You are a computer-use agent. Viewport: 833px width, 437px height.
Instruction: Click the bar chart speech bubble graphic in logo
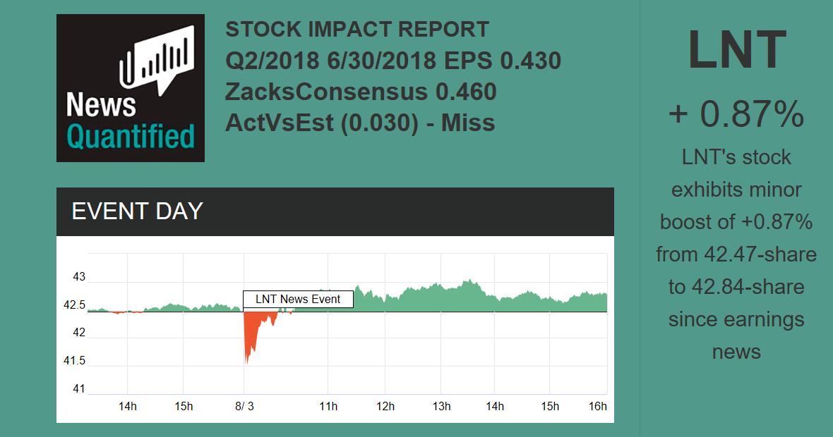pos(157,60)
